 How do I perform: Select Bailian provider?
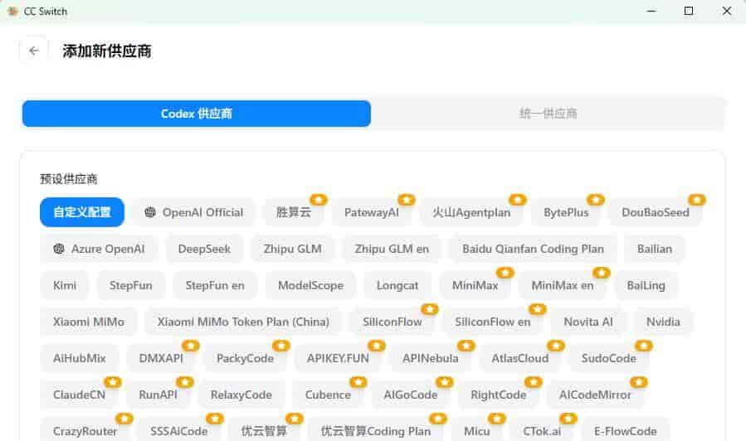point(655,249)
